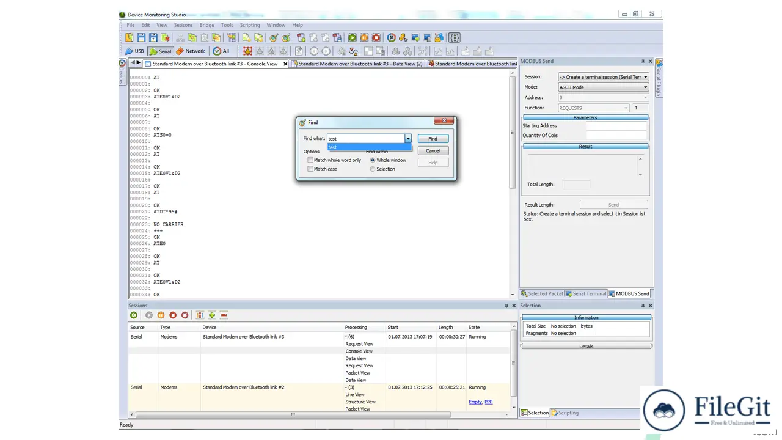Click green plus add icon in Sessions toolbar
This screenshot has height=440, width=782.
(212, 315)
